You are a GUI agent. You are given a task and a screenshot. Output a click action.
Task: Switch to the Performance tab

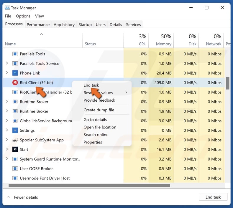tap(38, 24)
